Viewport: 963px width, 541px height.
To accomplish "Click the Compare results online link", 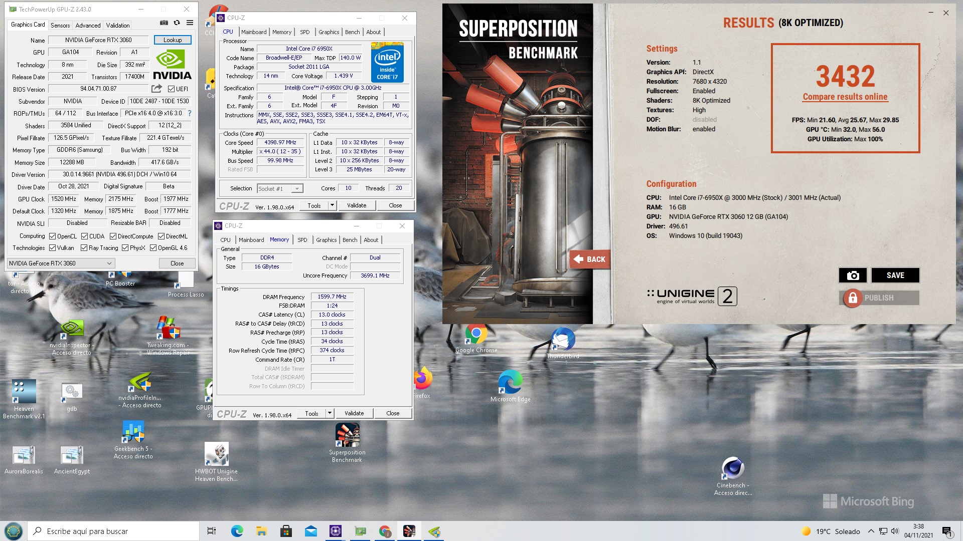I will 845,97.
